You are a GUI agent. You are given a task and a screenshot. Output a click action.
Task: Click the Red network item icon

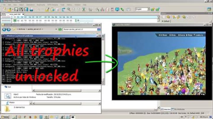(x=5, y=87)
